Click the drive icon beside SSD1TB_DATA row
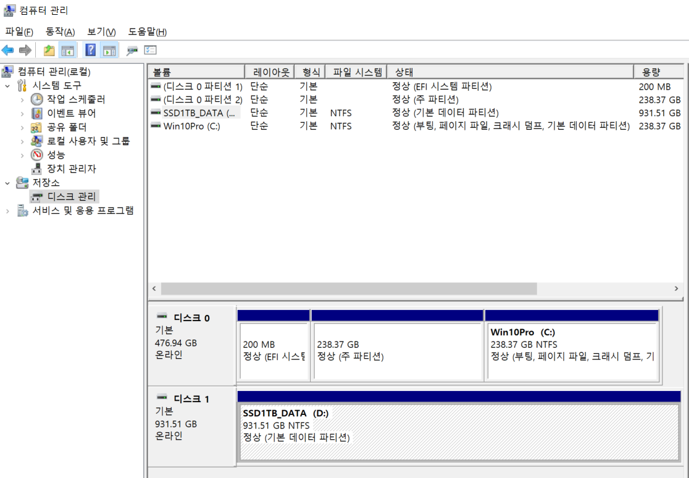Viewport: 689px width, 478px height. (156, 112)
